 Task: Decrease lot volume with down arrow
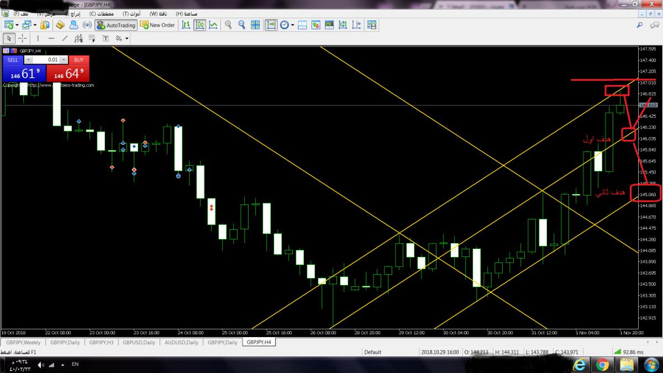[29, 60]
